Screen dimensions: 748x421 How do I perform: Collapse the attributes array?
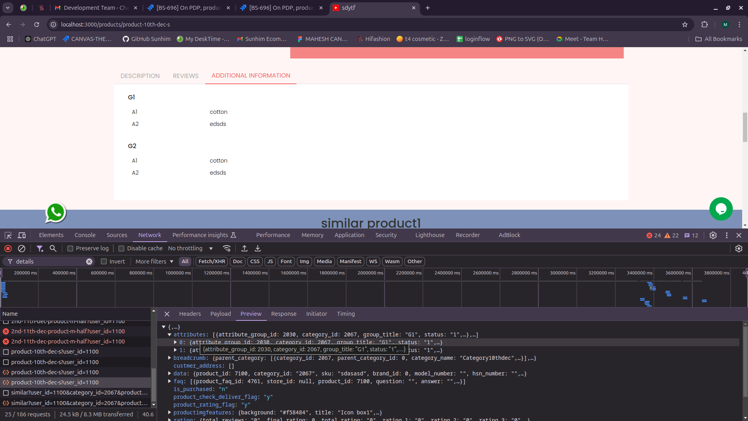tap(169, 335)
